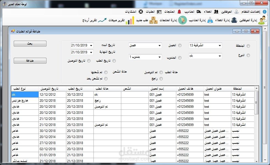270x165 pixels.
Task: Click delivery date cell 01/01/2019
Action: tap(52, 155)
